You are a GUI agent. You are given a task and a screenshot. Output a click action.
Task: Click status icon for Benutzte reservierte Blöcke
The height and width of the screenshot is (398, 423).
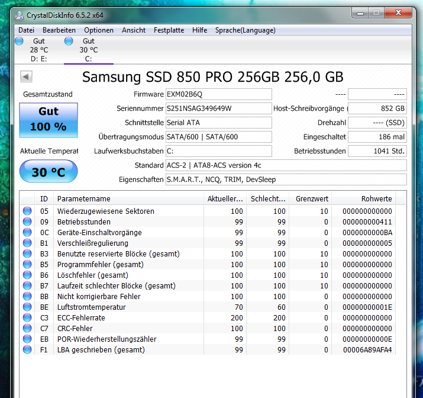(x=27, y=253)
